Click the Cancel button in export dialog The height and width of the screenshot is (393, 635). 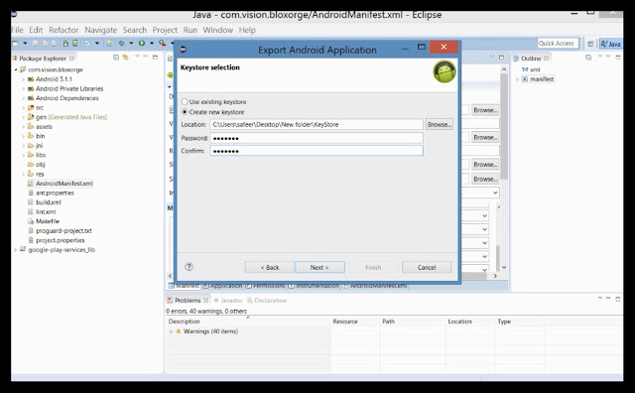click(427, 267)
